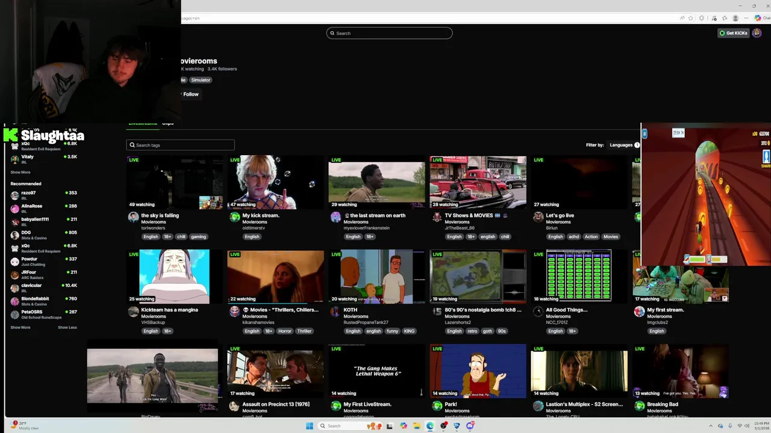Viewport: 771px width, 433px height.
Task: Open JrTheBeast_86 streamer avatar
Action: (437, 217)
